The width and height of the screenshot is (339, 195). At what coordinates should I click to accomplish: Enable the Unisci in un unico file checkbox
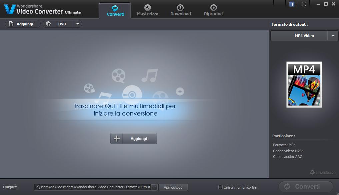point(220,187)
